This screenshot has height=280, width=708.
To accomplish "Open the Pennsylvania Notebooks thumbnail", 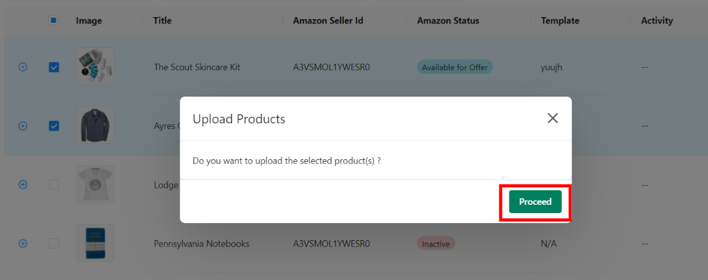I will (95, 243).
